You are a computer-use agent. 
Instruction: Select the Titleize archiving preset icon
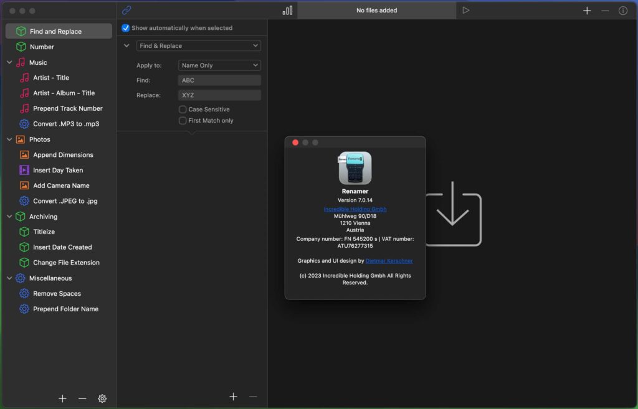[24, 232]
